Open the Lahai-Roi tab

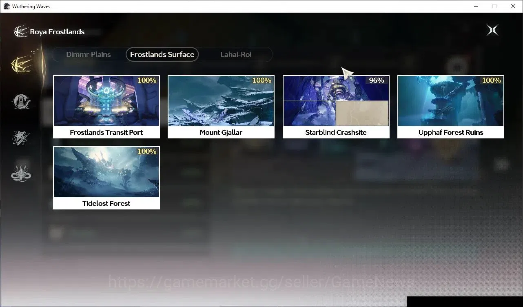[236, 54]
